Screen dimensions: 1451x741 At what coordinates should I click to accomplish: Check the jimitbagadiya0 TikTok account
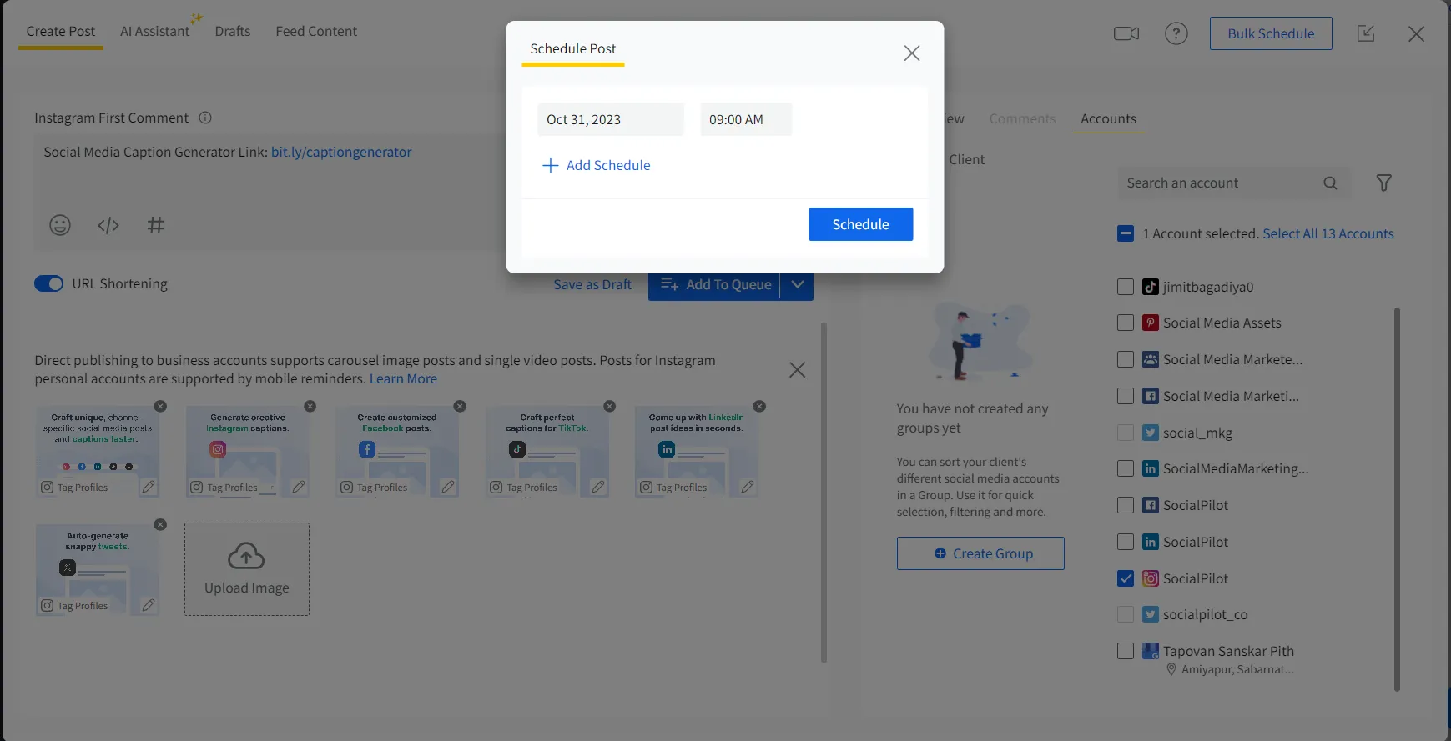(x=1126, y=287)
